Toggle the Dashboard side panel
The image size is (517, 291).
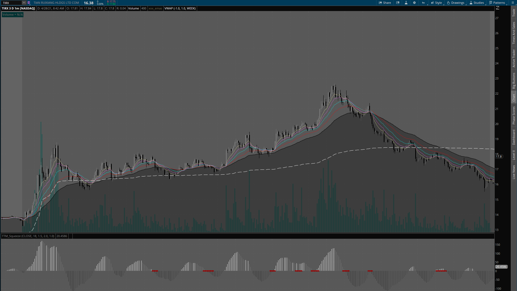514,137
